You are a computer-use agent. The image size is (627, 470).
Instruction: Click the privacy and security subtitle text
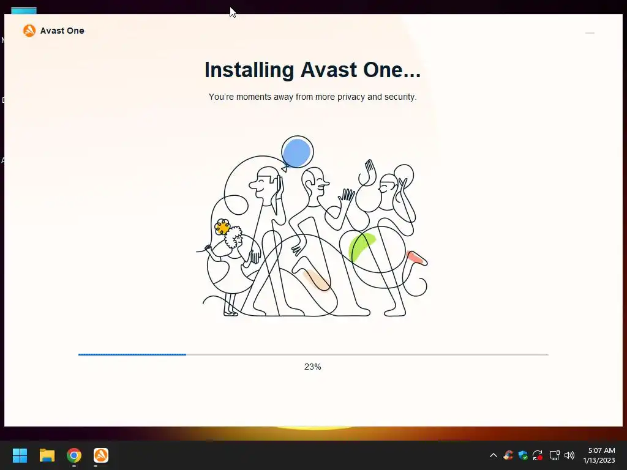[312, 97]
